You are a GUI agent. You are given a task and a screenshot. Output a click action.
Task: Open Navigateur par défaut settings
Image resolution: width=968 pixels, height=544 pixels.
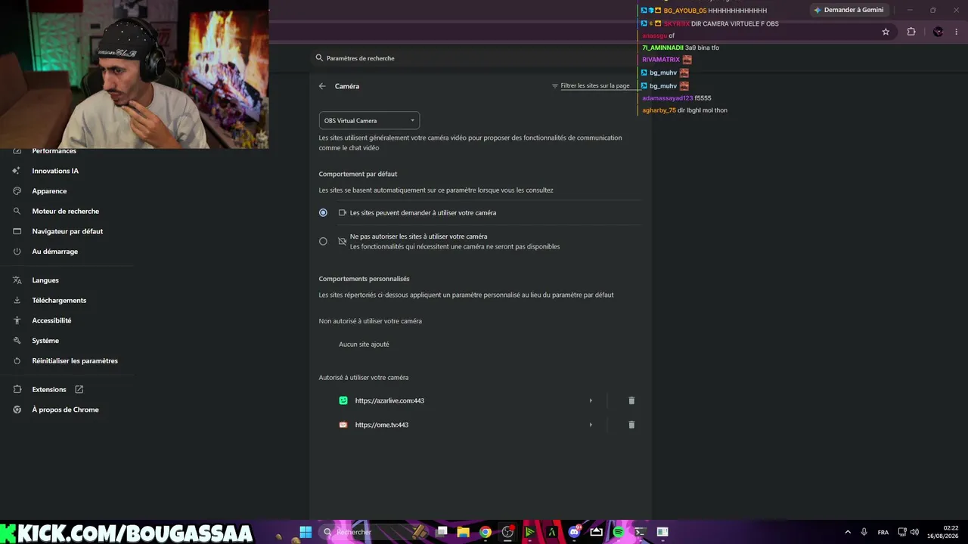click(x=67, y=231)
